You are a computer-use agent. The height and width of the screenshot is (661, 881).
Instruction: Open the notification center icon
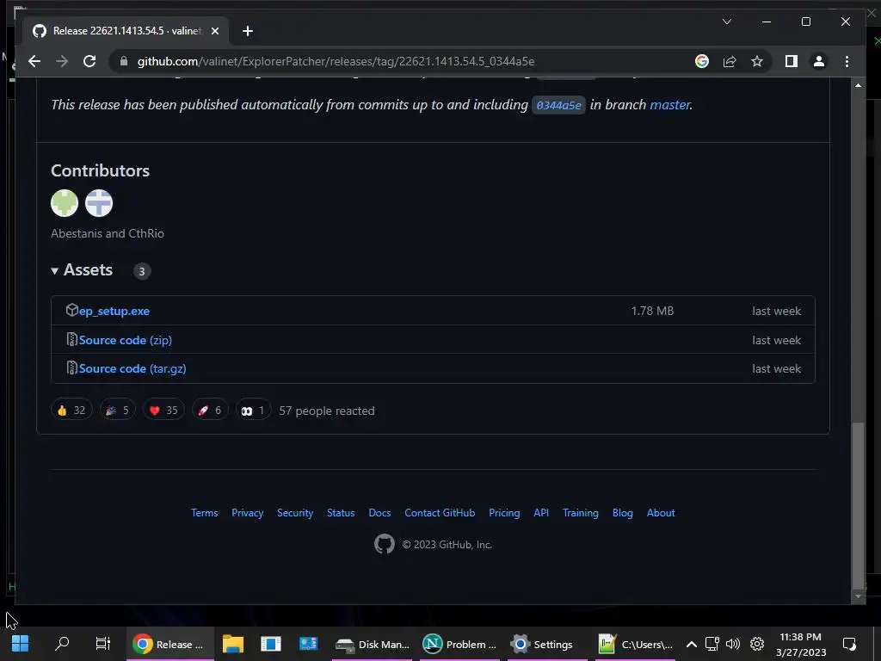tap(849, 644)
